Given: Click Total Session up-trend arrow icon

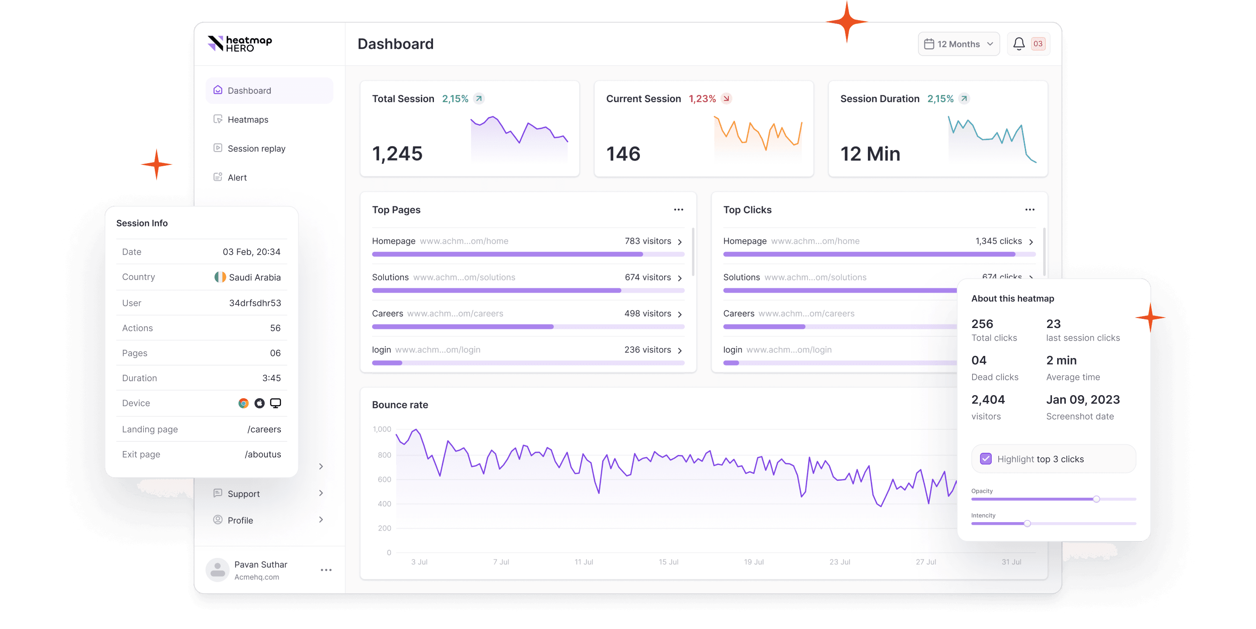Looking at the screenshot, I should (479, 99).
